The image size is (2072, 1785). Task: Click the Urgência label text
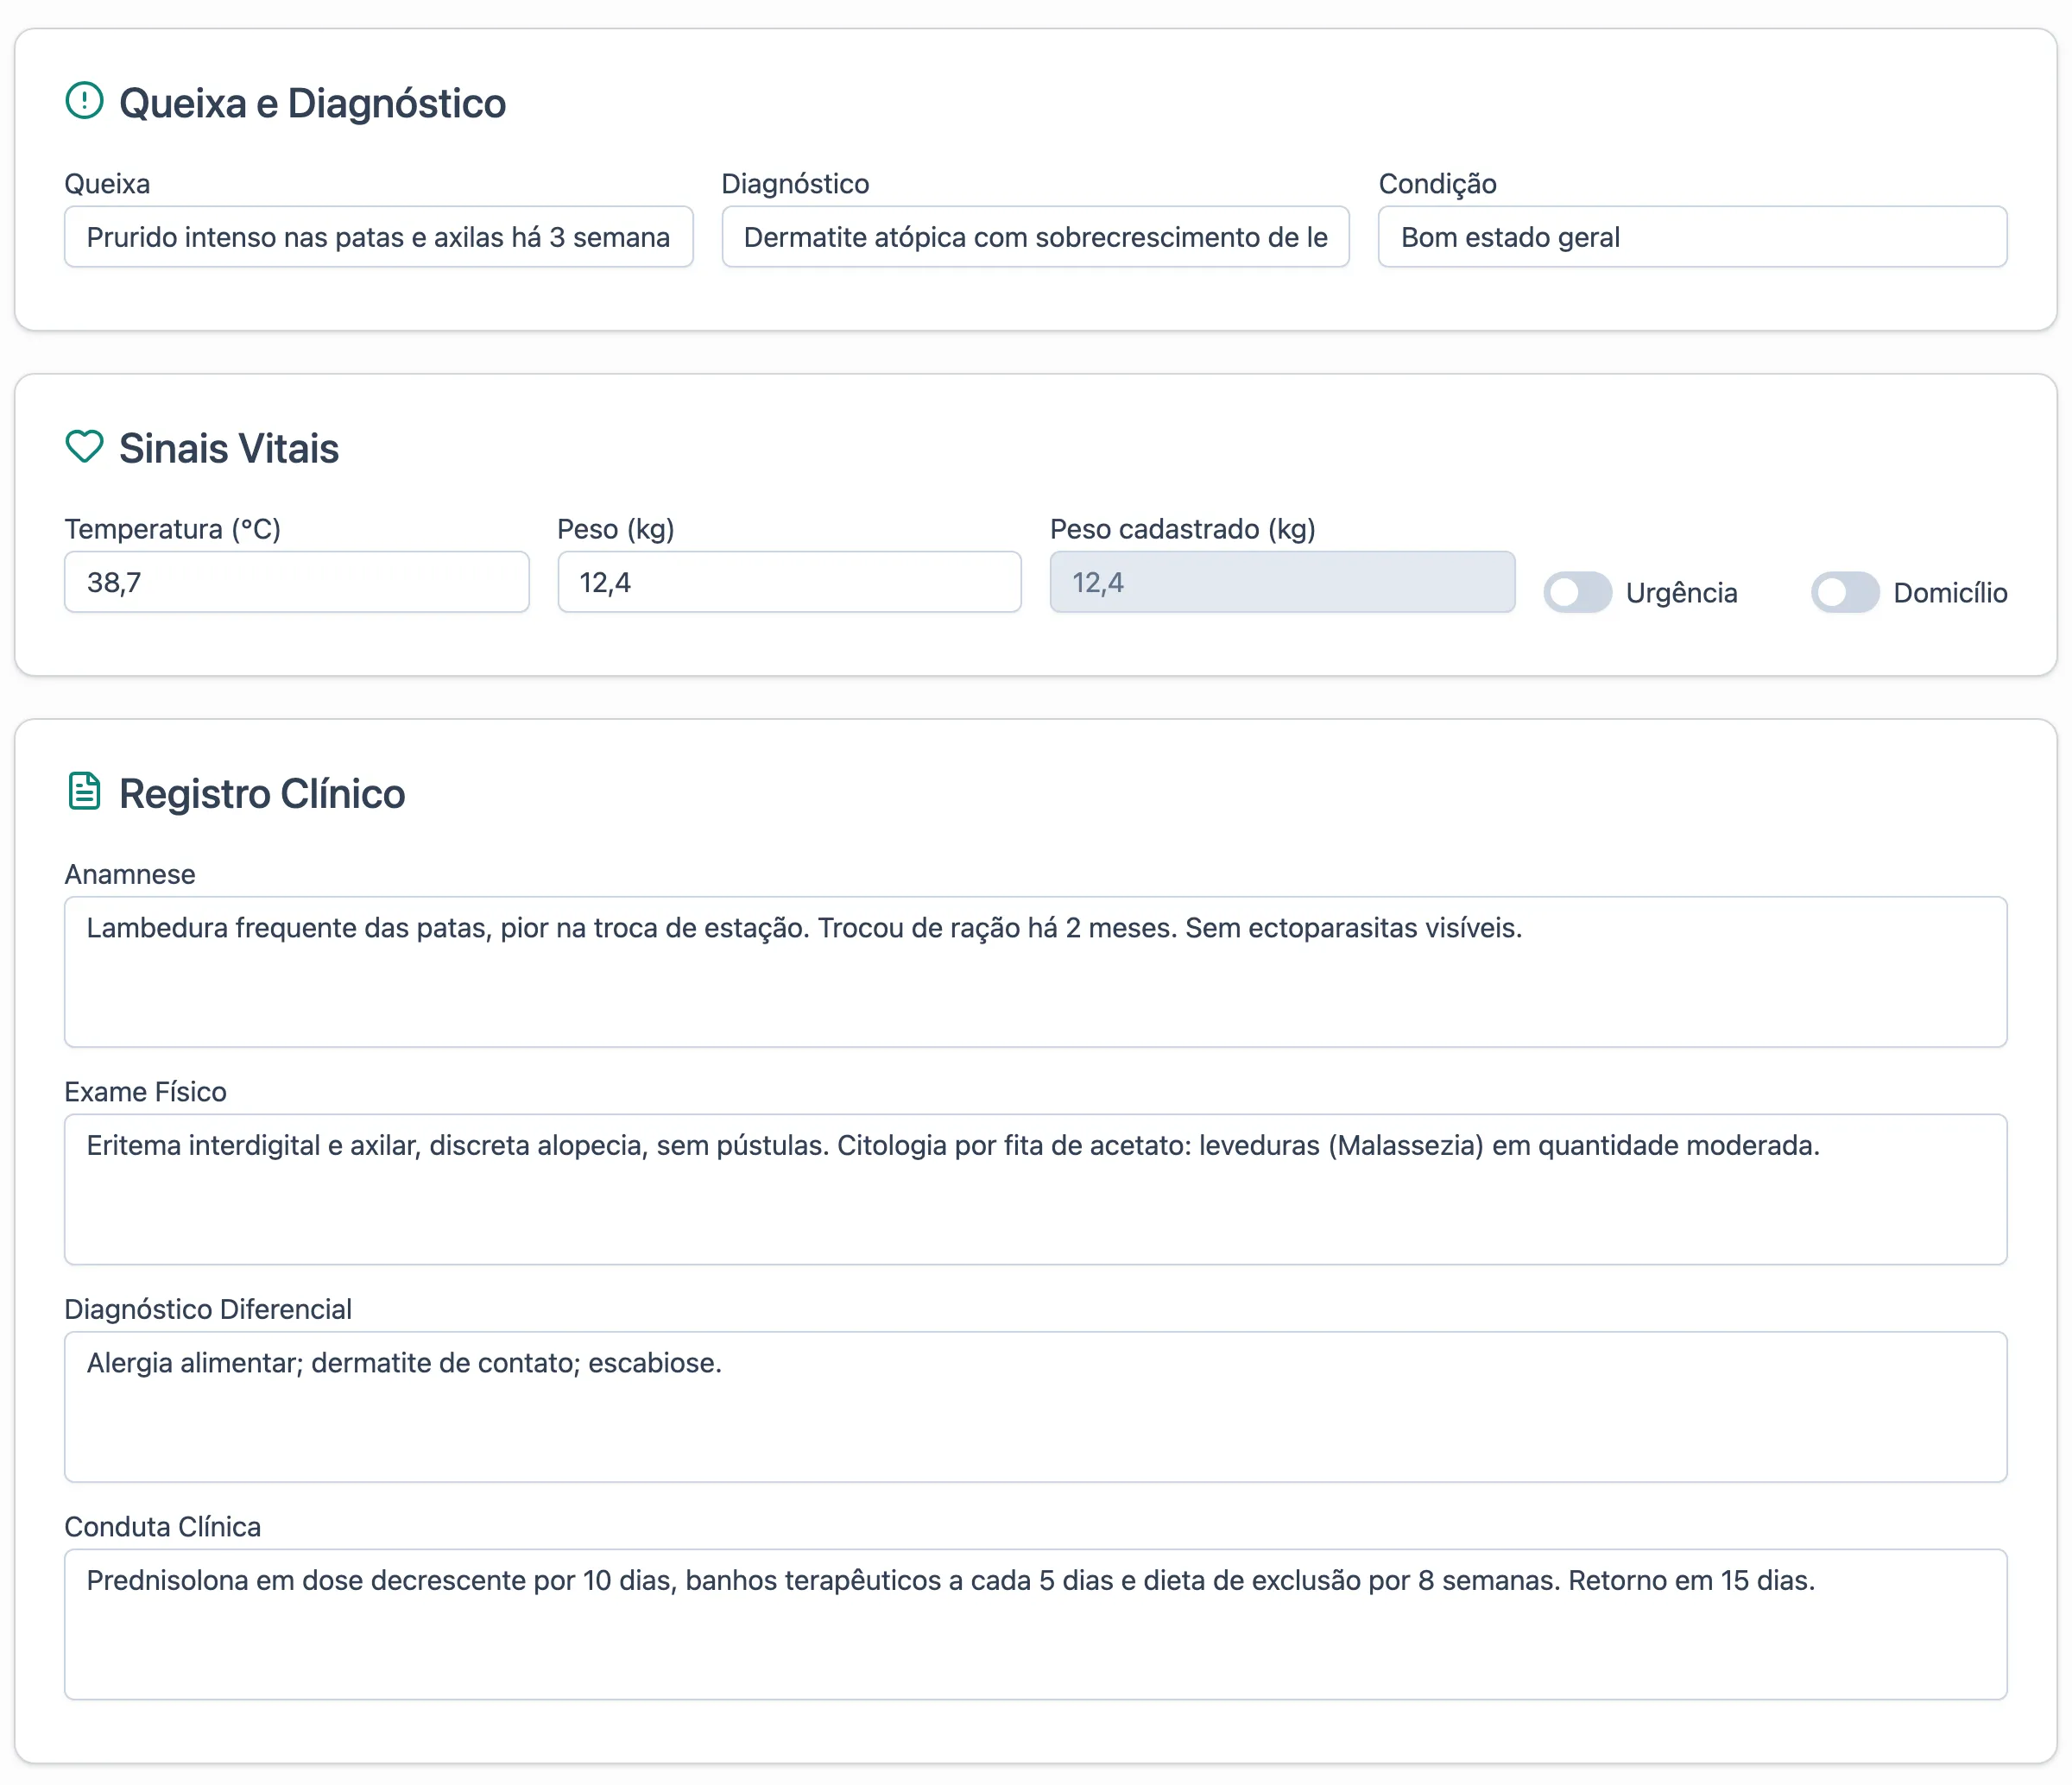click(x=1681, y=593)
